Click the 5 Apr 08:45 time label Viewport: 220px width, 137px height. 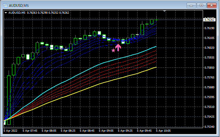(87, 131)
